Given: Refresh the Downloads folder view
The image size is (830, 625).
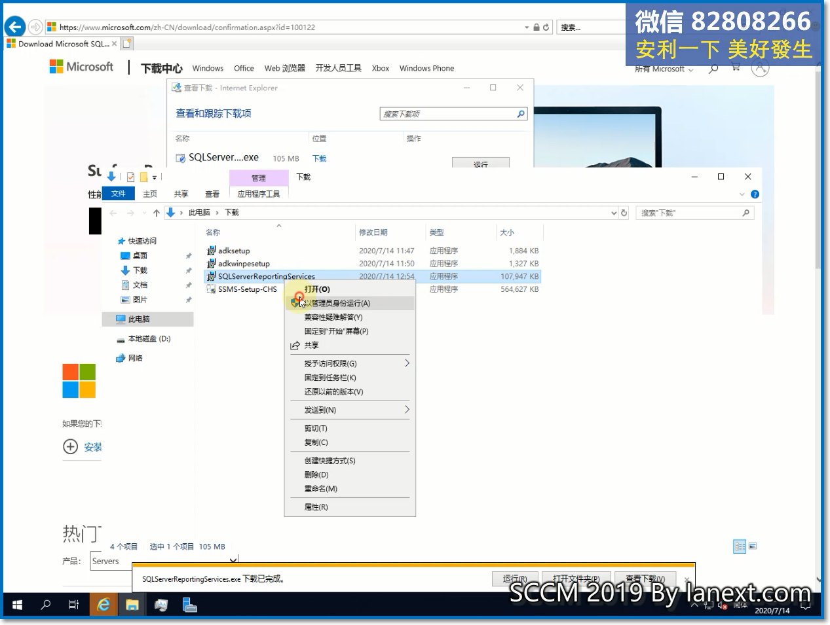Looking at the screenshot, I should [624, 213].
